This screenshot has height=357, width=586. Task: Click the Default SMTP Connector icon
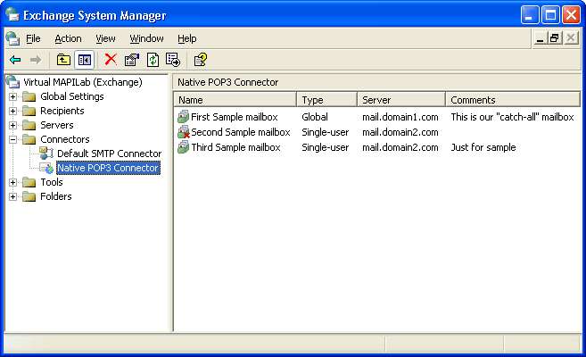pos(46,154)
